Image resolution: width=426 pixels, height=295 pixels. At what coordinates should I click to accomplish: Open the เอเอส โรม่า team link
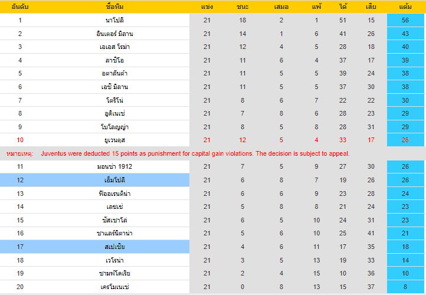coord(114,47)
